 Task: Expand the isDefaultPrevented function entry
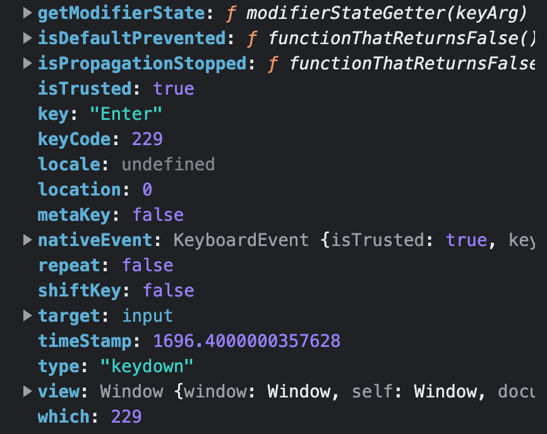tap(27, 38)
